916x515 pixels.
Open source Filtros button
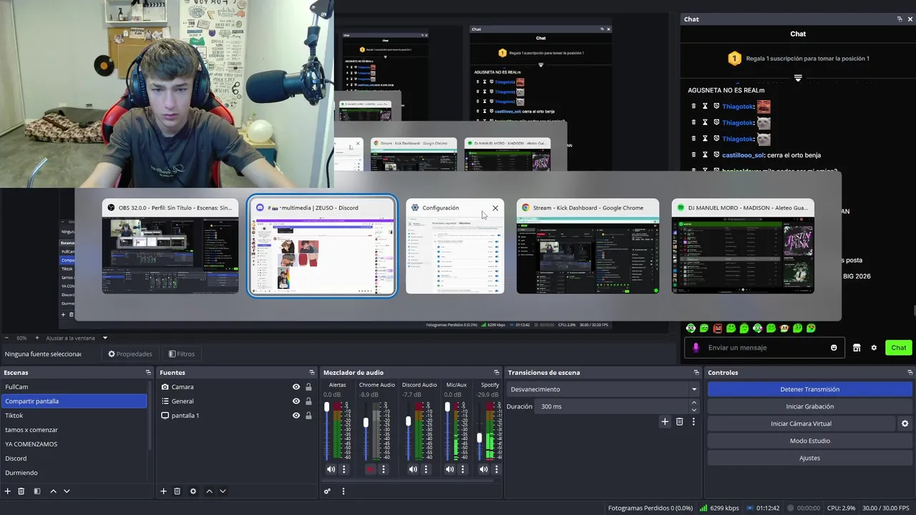point(182,354)
